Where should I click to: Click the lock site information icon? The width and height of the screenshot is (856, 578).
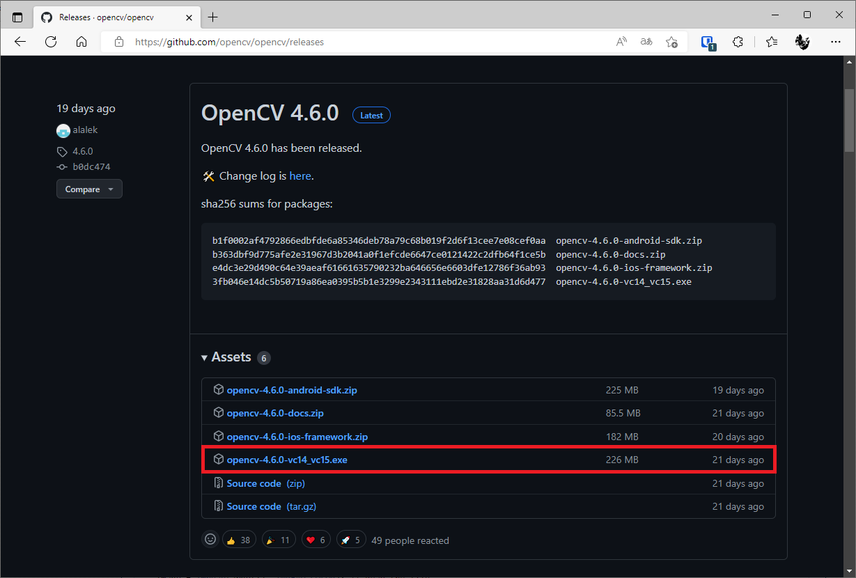(118, 42)
